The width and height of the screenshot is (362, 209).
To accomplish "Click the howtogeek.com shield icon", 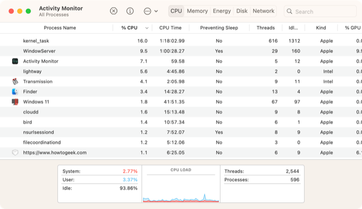I will [15, 152].
